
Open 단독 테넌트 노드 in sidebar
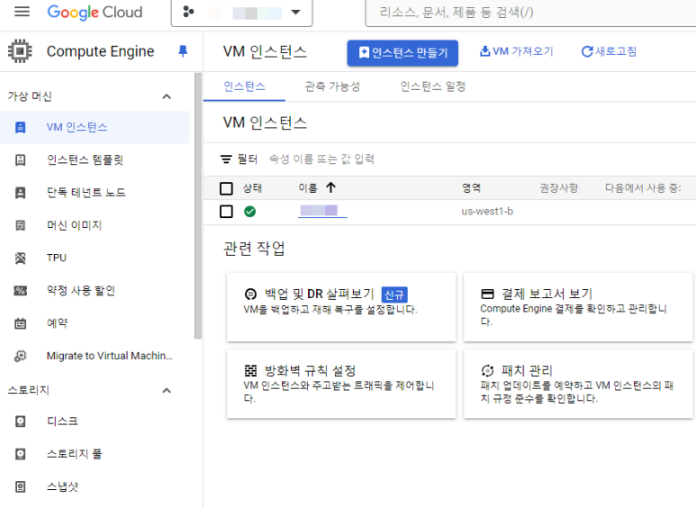click(95, 193)
